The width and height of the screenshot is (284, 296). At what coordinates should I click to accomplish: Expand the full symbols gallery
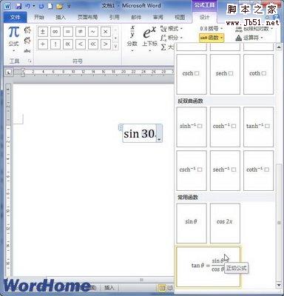[115, 46]
